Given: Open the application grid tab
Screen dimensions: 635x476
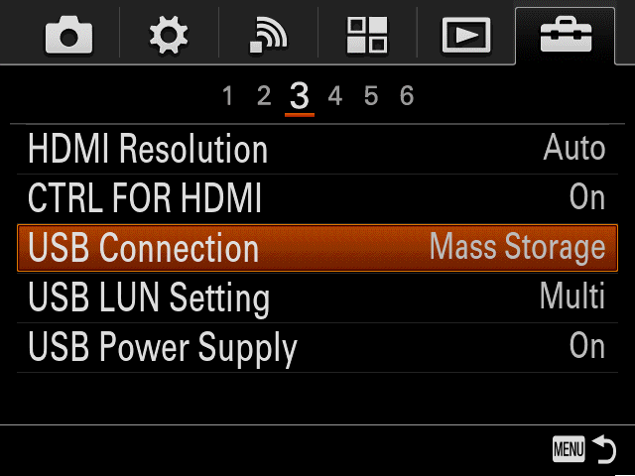Looking at the screenshot, I should [367, 35].
